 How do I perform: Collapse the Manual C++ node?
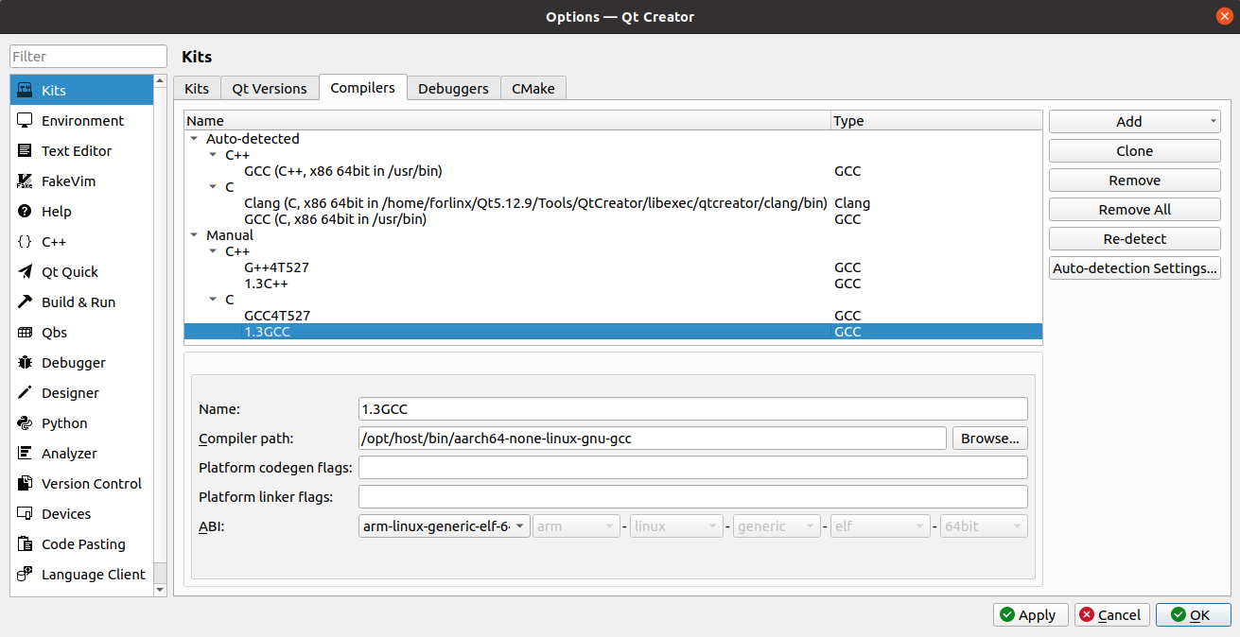click(214, 251)
